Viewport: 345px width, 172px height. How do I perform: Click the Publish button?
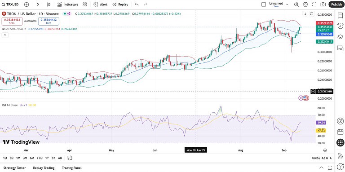(336, 4)
